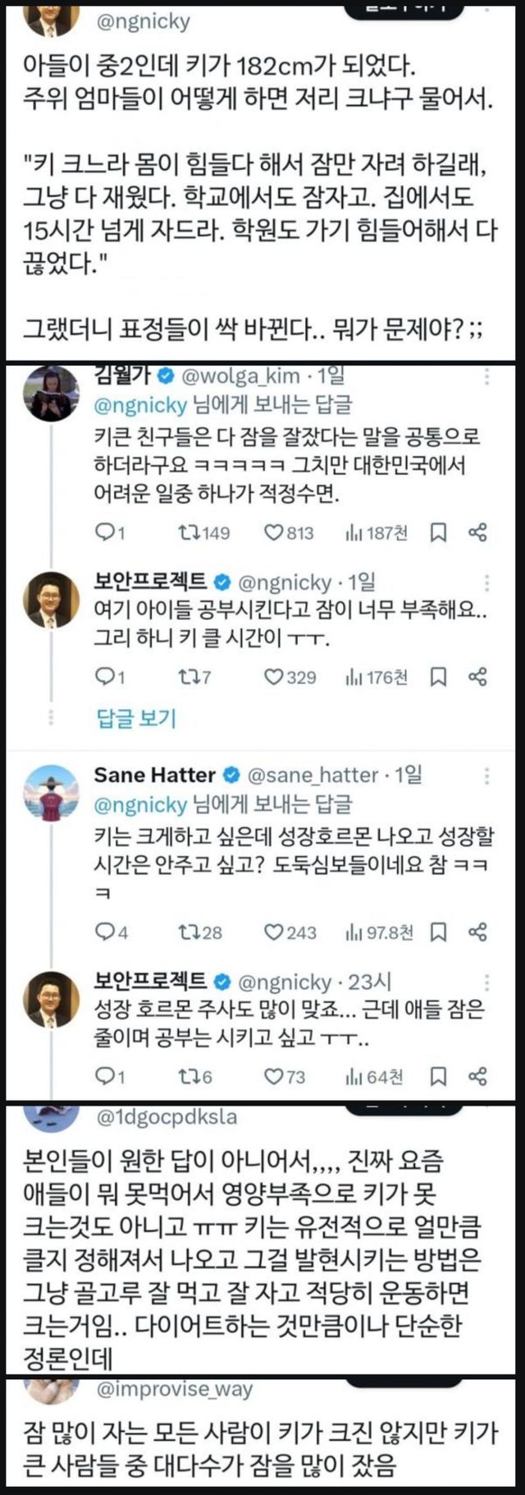Viewport: 525px width, 1495px height.
Task: Toggle like on tweet with 329 likes
Action: tap(274, 677)
